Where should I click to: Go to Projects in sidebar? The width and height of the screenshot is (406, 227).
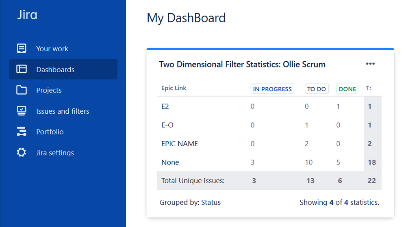49,90
